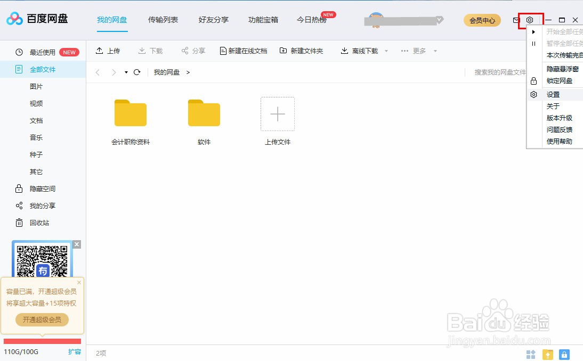
Task: Switch view mode with grid icon bottom right
Action: pyautogui.click(x=530, y=354)
